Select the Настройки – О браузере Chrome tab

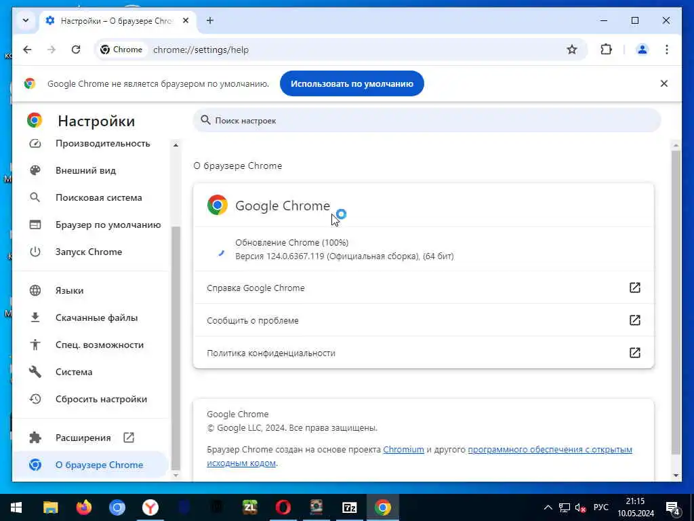[x=118, y=21]
